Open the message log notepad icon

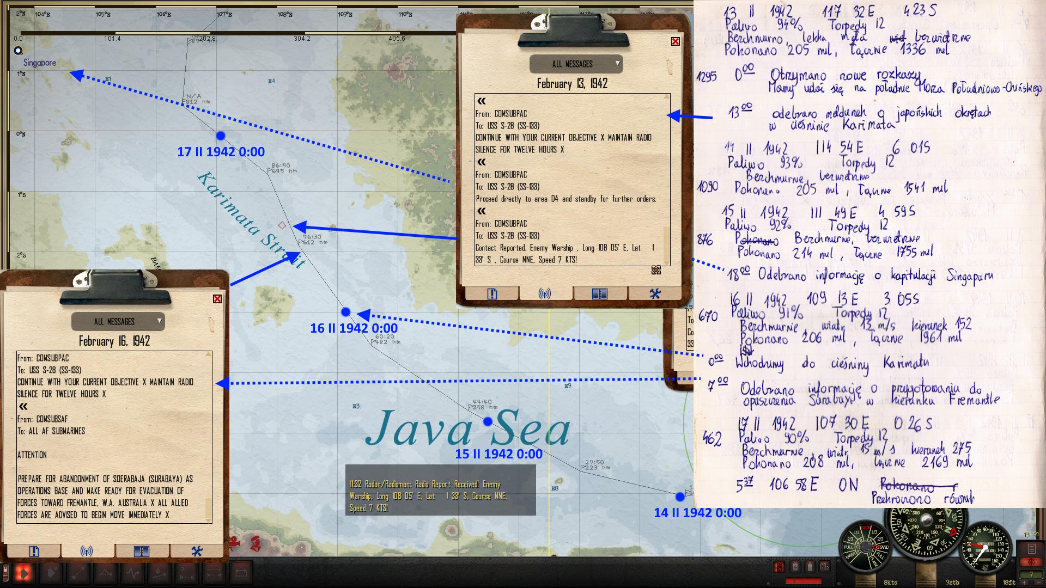(1031, 548)
